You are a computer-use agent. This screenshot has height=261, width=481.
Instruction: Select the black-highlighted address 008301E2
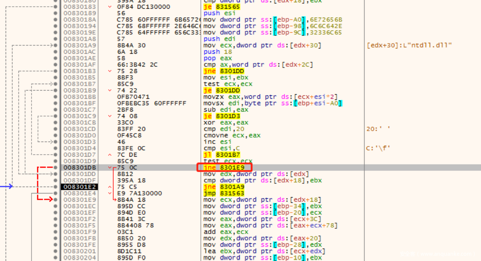tap(79, 187)
